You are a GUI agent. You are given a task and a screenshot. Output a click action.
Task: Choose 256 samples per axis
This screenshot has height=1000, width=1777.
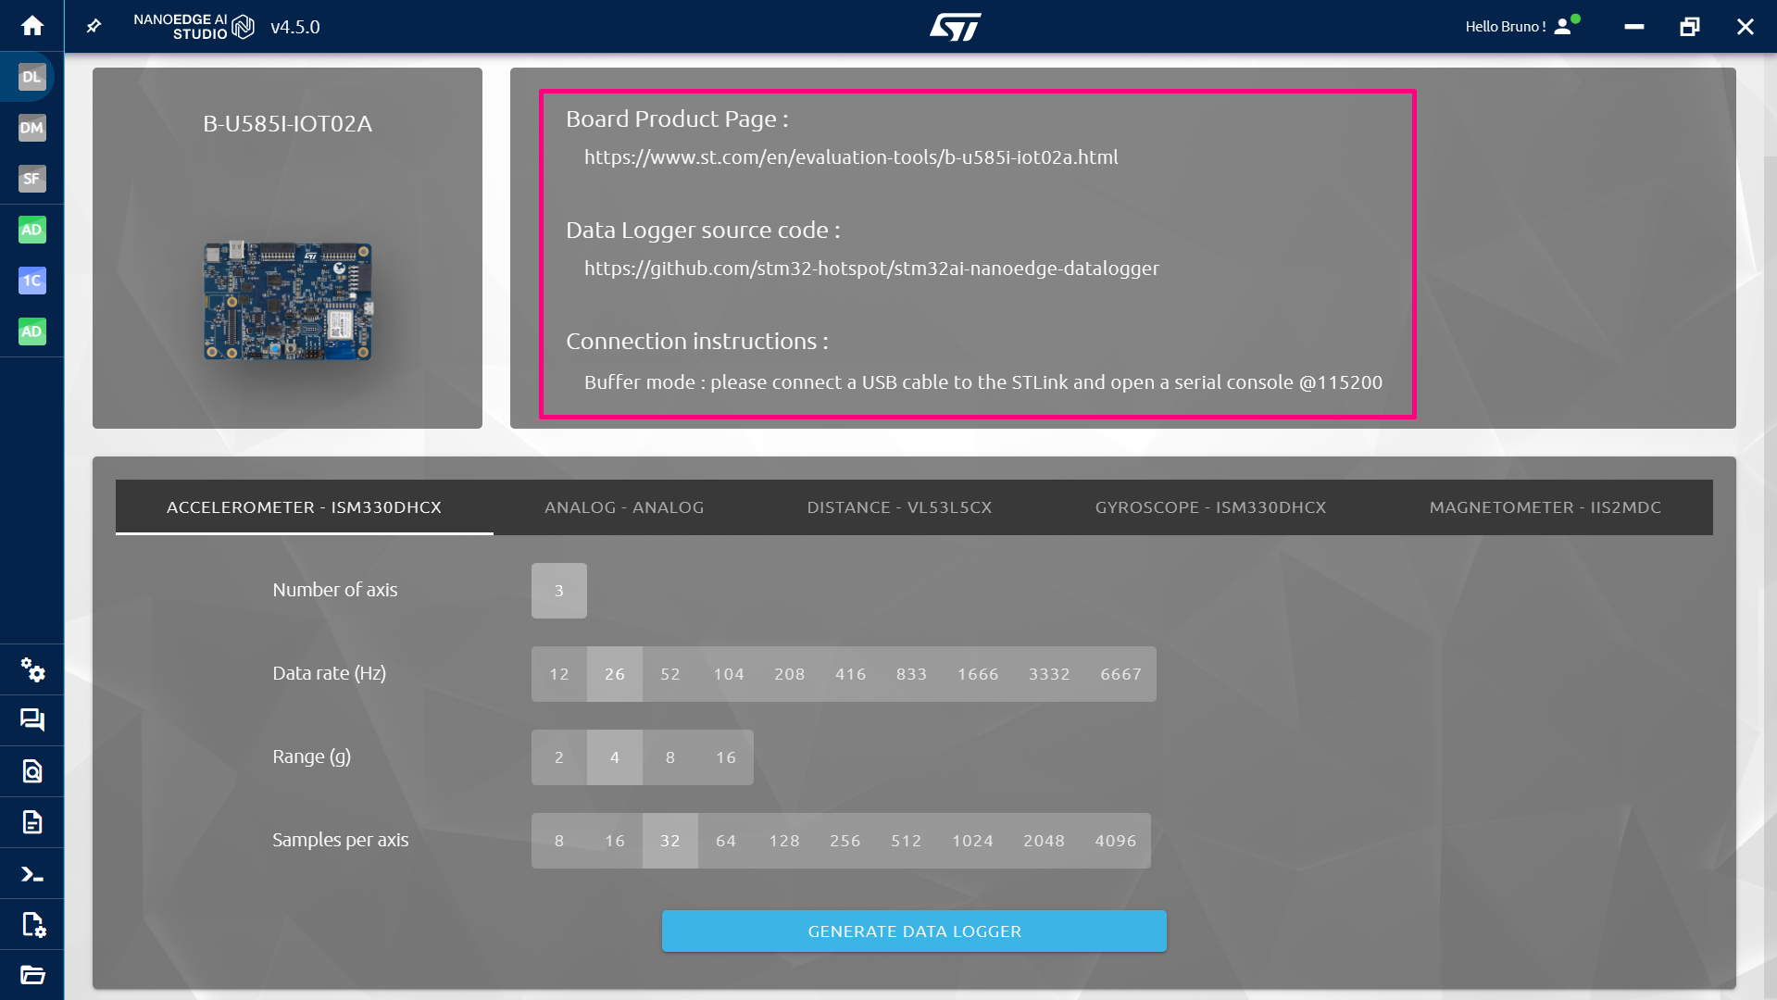(x=844, y=840)
